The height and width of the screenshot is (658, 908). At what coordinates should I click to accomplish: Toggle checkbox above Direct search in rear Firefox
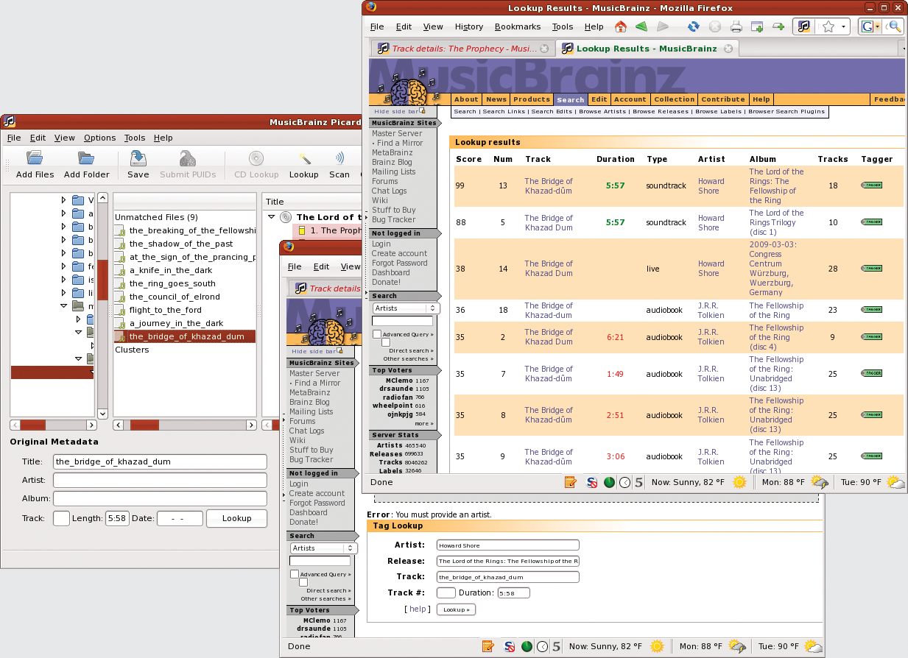coord(303,582)
